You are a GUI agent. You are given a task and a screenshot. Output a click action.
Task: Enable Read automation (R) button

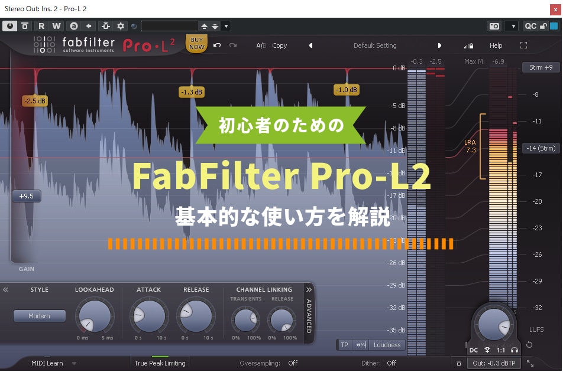pyautogui.click(x=41, y=26)
